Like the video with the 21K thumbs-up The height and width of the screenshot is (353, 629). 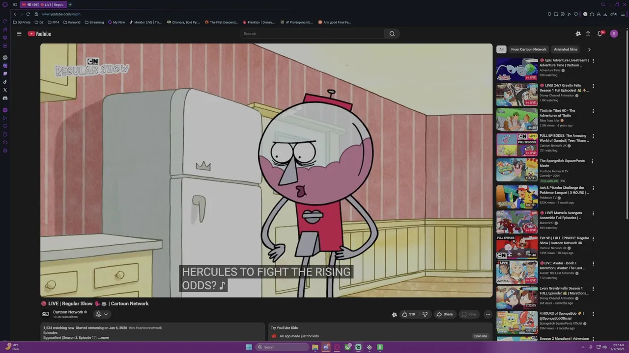tap(409, 314)
